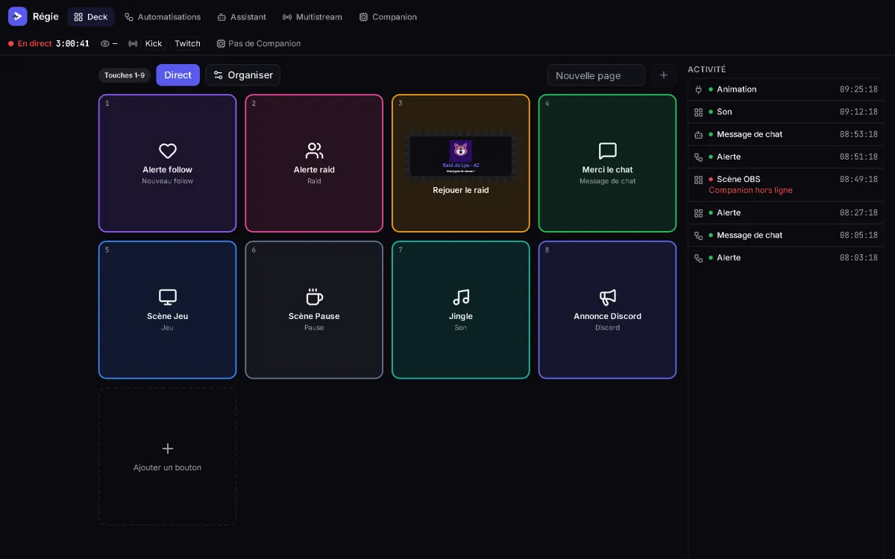Click the grid icon beside Son
Image resolution: width=895 pixels, height=559 pixels.
pyautogui.click(x=699, y=112)
